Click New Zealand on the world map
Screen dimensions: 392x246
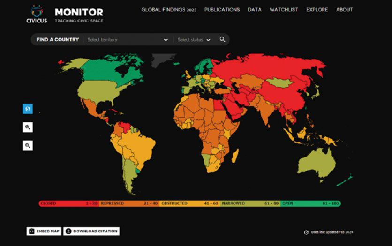(345, 180)
